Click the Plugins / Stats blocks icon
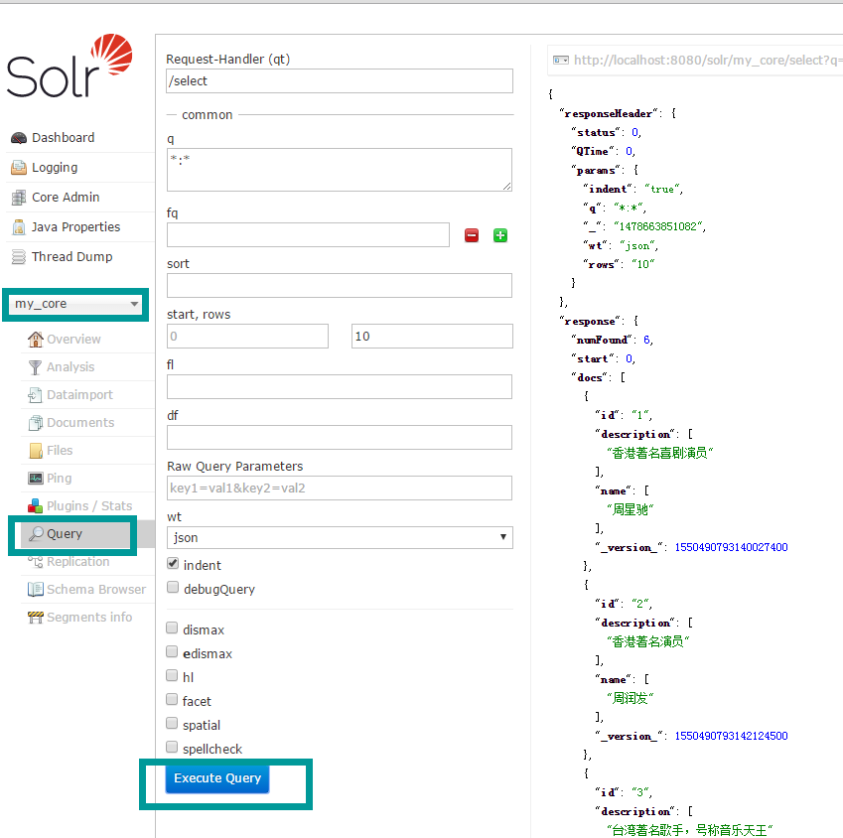Viewport: 843px width, 838px height. click(36, 506)
